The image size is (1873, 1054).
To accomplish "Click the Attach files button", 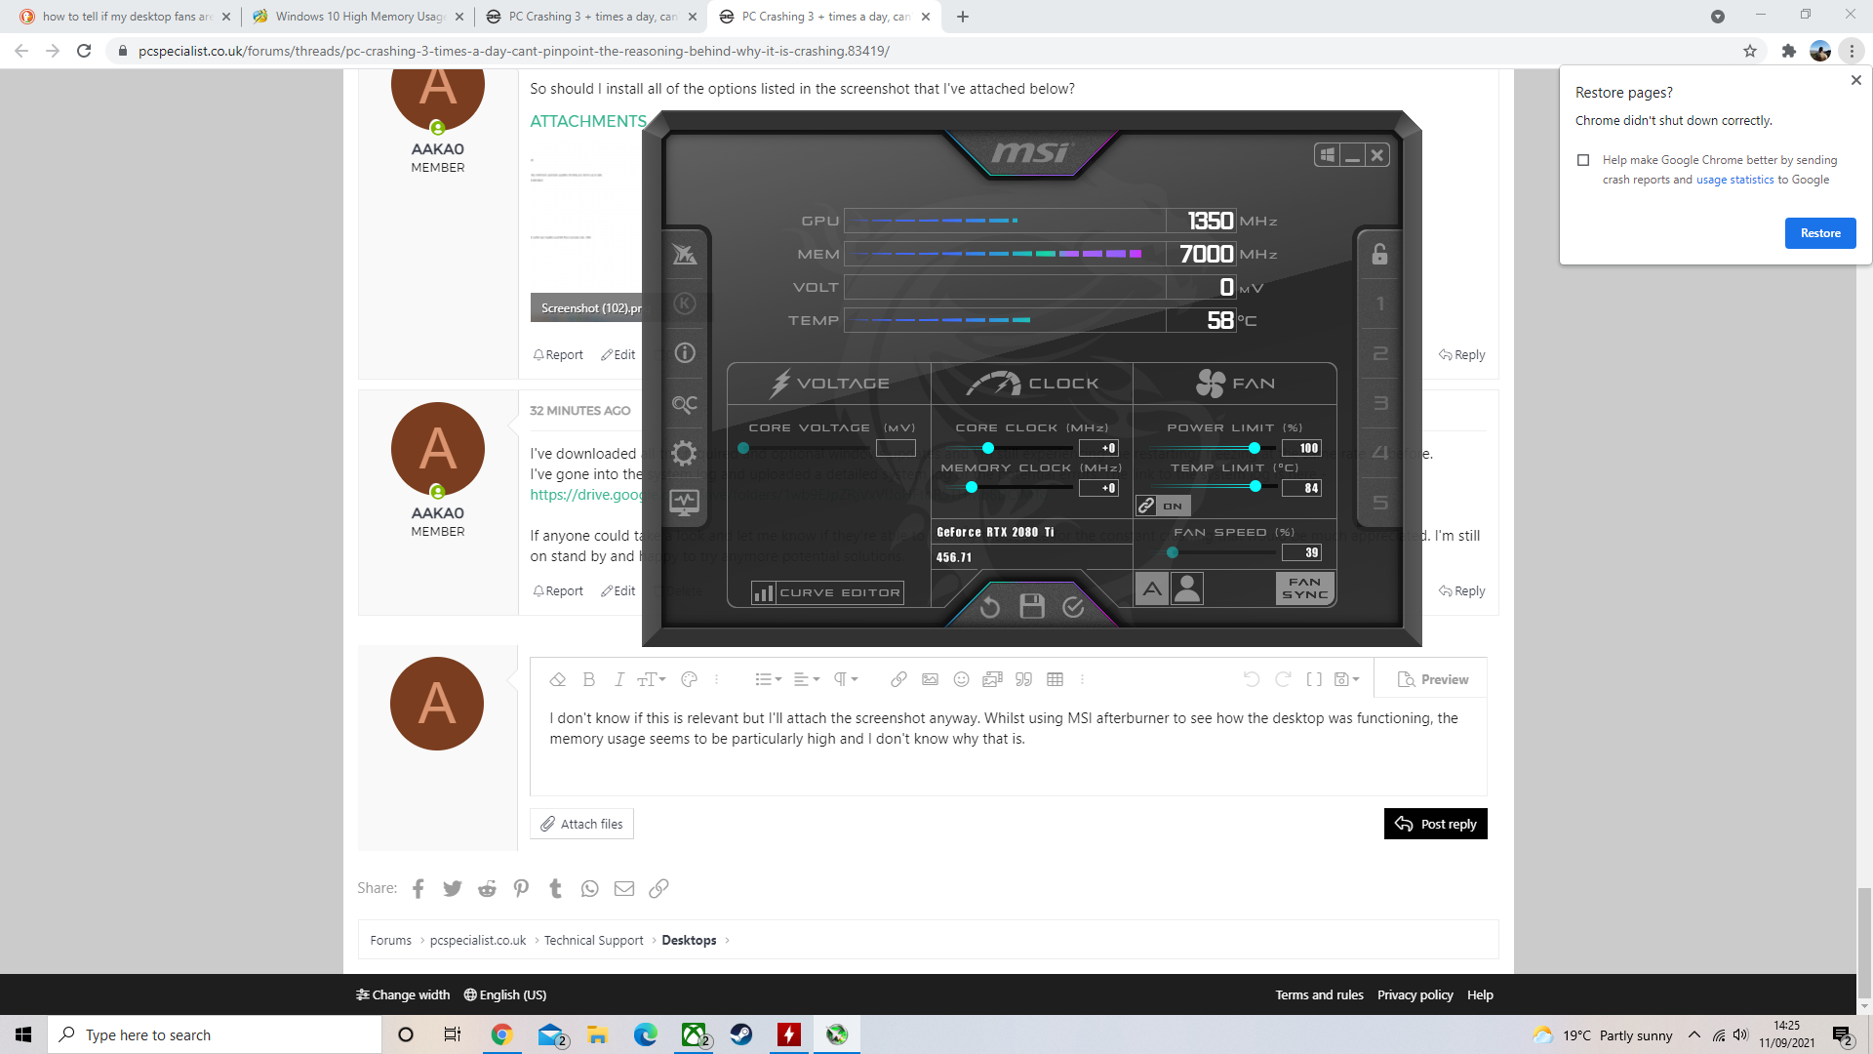I will tap(581, 824).
